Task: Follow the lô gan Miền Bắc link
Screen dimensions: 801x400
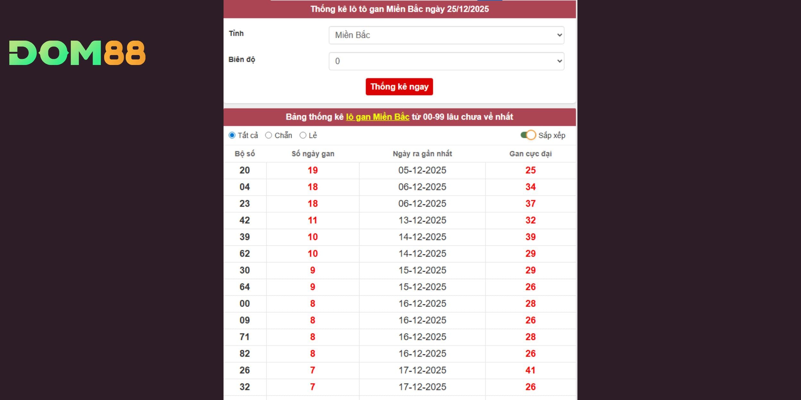Action: (x=377, y=117)
